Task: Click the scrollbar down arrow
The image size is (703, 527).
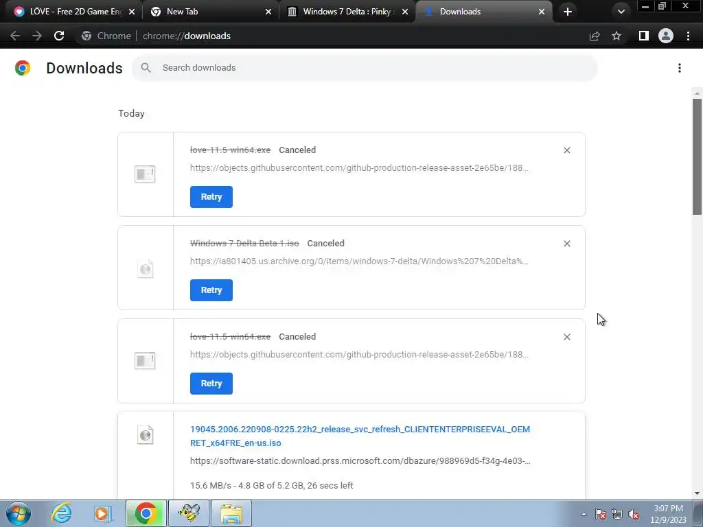Action: tap(697, 493)
